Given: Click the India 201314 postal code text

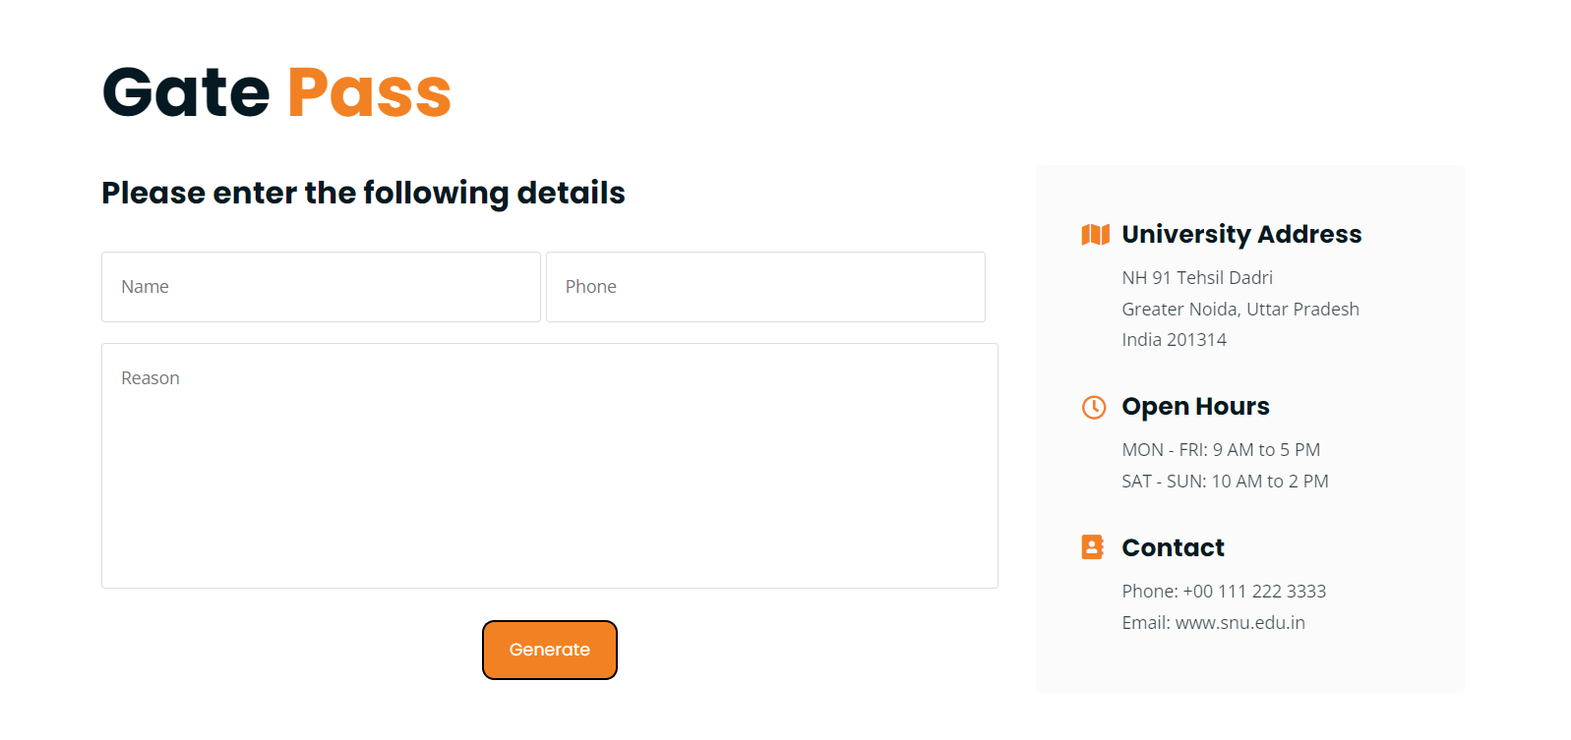Looking at the screenshot, I should click(1174, 339).
